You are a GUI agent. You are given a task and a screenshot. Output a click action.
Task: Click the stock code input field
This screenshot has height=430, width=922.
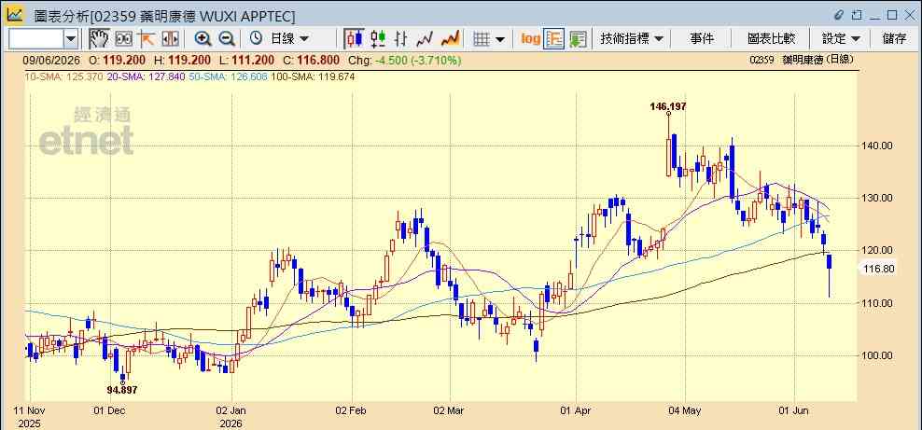coord(35,39)
